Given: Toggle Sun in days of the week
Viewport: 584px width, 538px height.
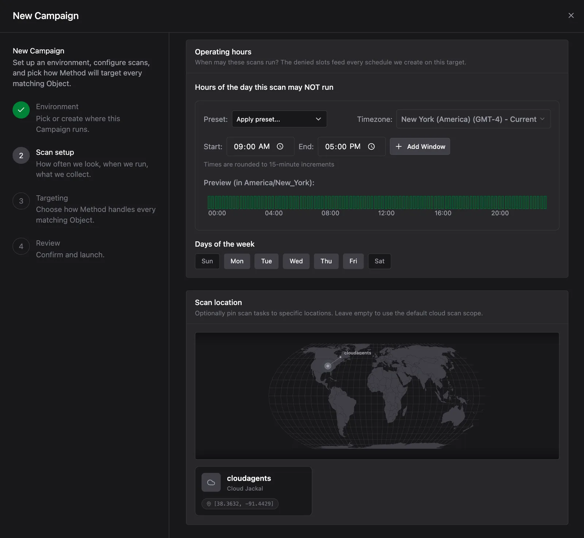Looking at the screenshot, I should (x=207, y=261).
